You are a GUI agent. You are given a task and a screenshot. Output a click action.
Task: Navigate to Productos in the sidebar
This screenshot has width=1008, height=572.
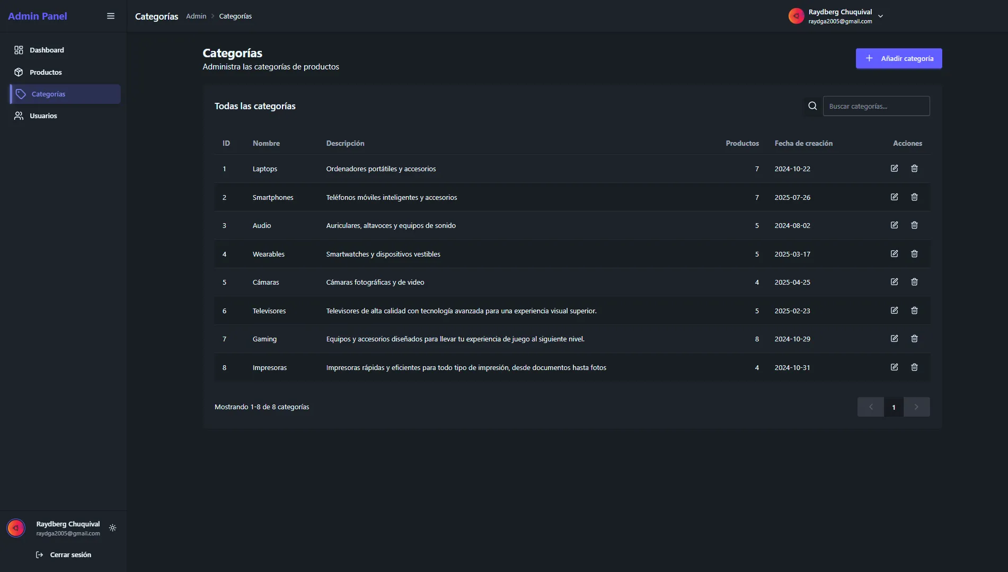pyautogui.click(x=46, y=72)
